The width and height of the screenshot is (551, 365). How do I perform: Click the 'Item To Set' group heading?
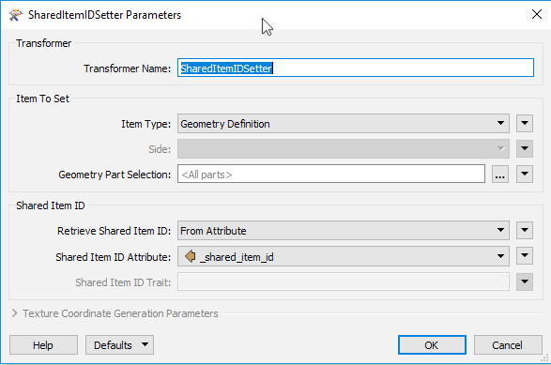(x=42, y=99)
